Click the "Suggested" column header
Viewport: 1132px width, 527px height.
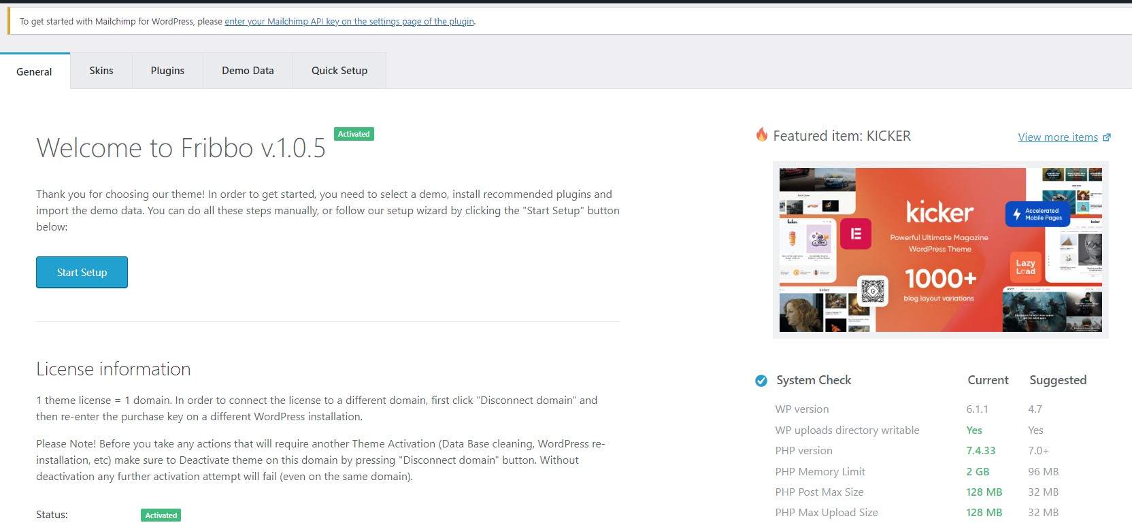(1058, 381)
